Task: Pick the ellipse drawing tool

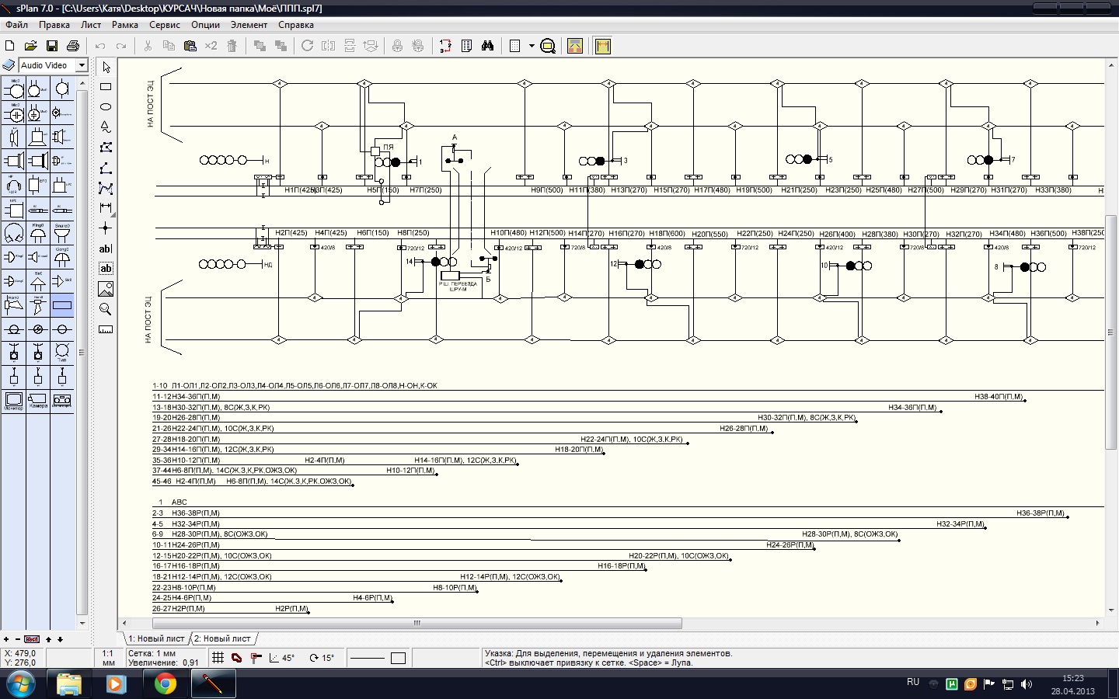Action: coord(106,107)
